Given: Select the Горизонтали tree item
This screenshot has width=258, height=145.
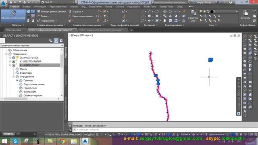Looking at the screenshot, I should (x=30, y=88).
